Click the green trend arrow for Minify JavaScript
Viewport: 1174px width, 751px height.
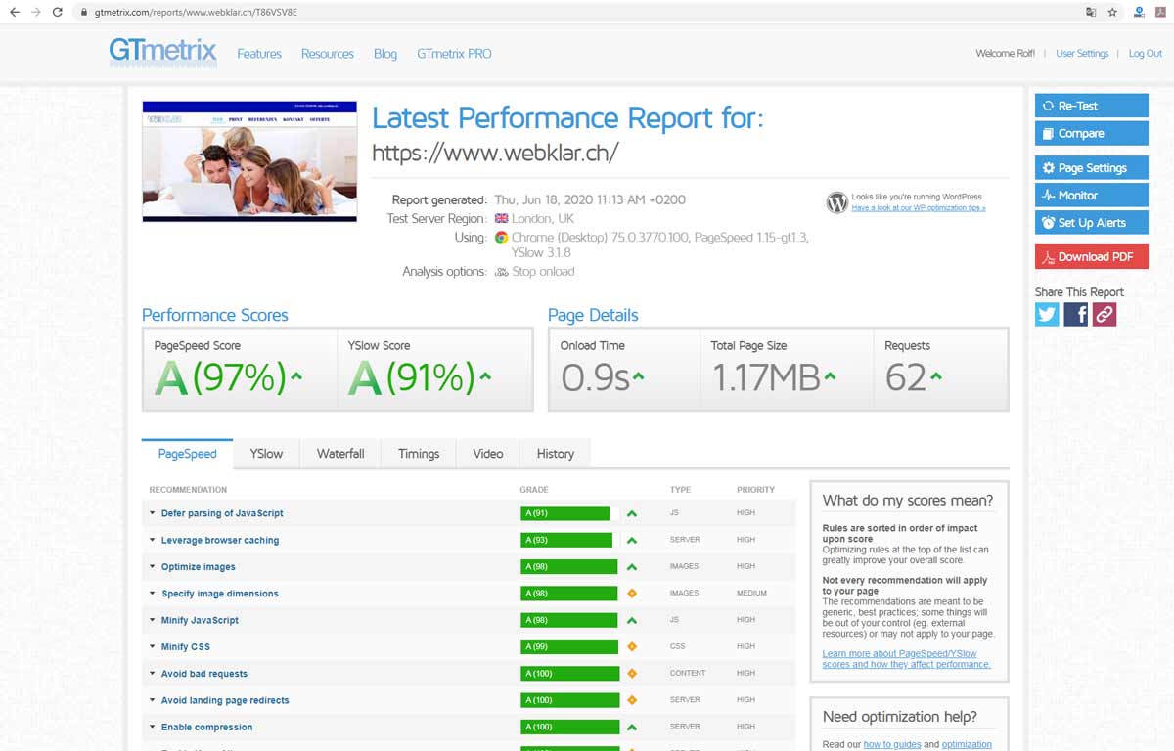(x=632, y=620)
